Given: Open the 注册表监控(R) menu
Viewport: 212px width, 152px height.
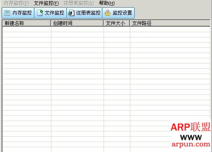Looking at the screenshot, I should coord(79,3).
